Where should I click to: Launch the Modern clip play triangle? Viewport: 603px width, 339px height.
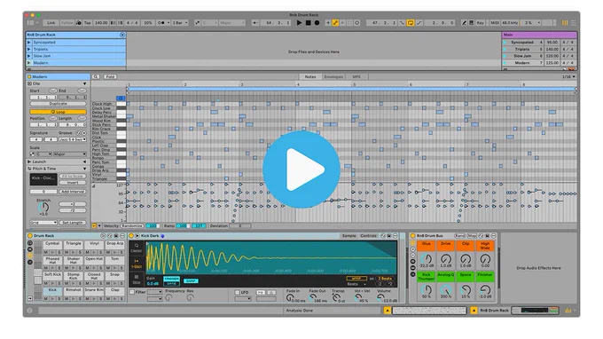[x=29, y=63]
